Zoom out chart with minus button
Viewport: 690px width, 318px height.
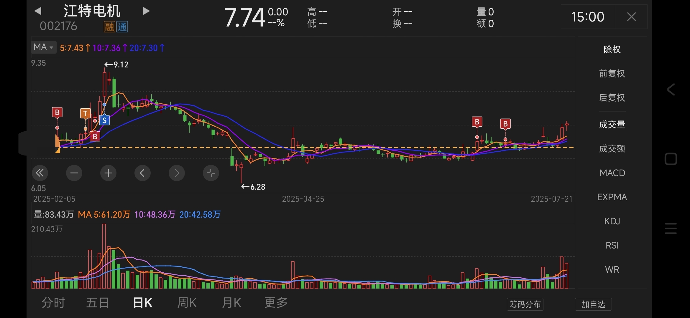tap(74, 173)
